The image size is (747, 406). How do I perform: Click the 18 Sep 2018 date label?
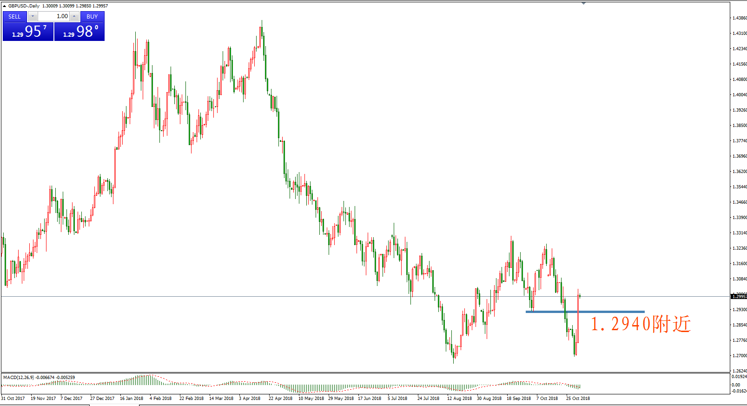pos(519,399)
